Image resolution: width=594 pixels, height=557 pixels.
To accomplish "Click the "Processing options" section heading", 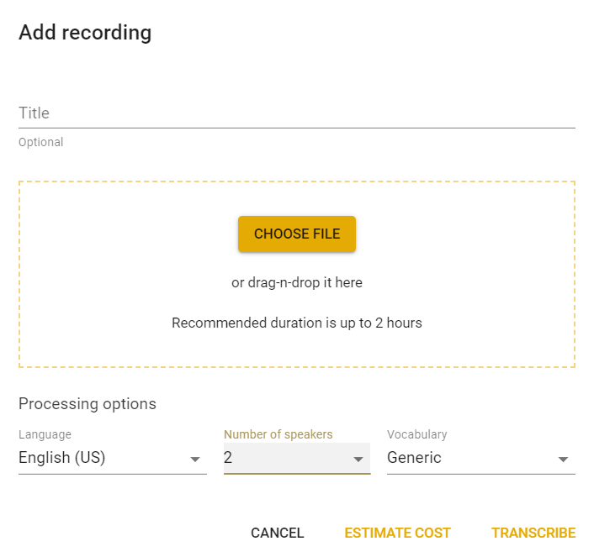I will coord(88,404).
